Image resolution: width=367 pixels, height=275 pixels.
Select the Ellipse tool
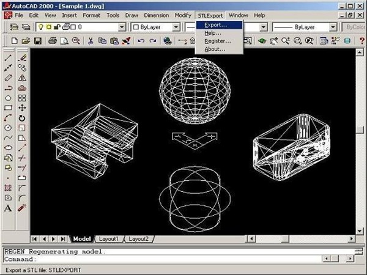coord(8,148)
